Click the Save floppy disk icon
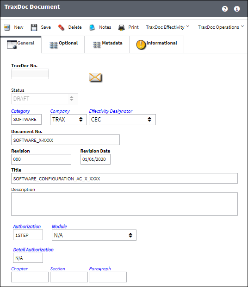 pyautogui.click(x=34, y=27)
